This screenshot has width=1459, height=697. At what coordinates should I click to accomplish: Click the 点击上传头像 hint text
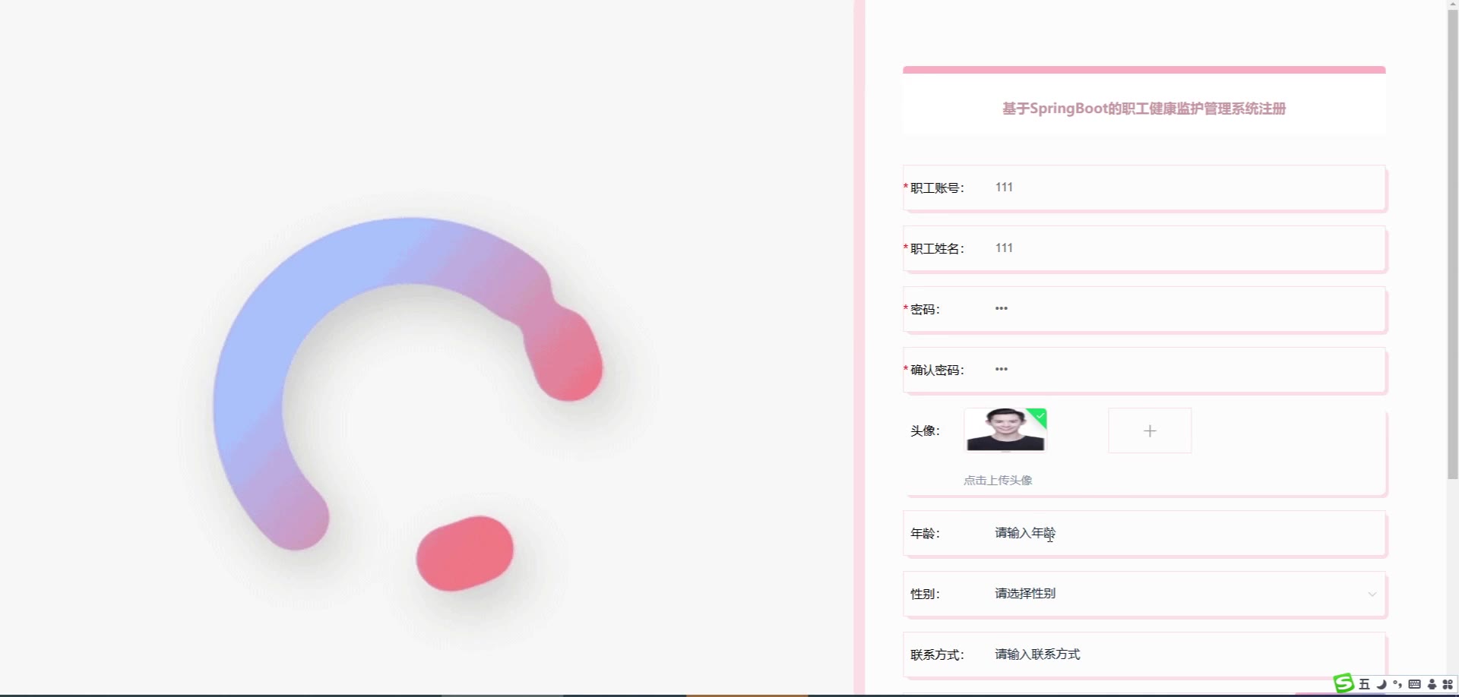point(998,480)
